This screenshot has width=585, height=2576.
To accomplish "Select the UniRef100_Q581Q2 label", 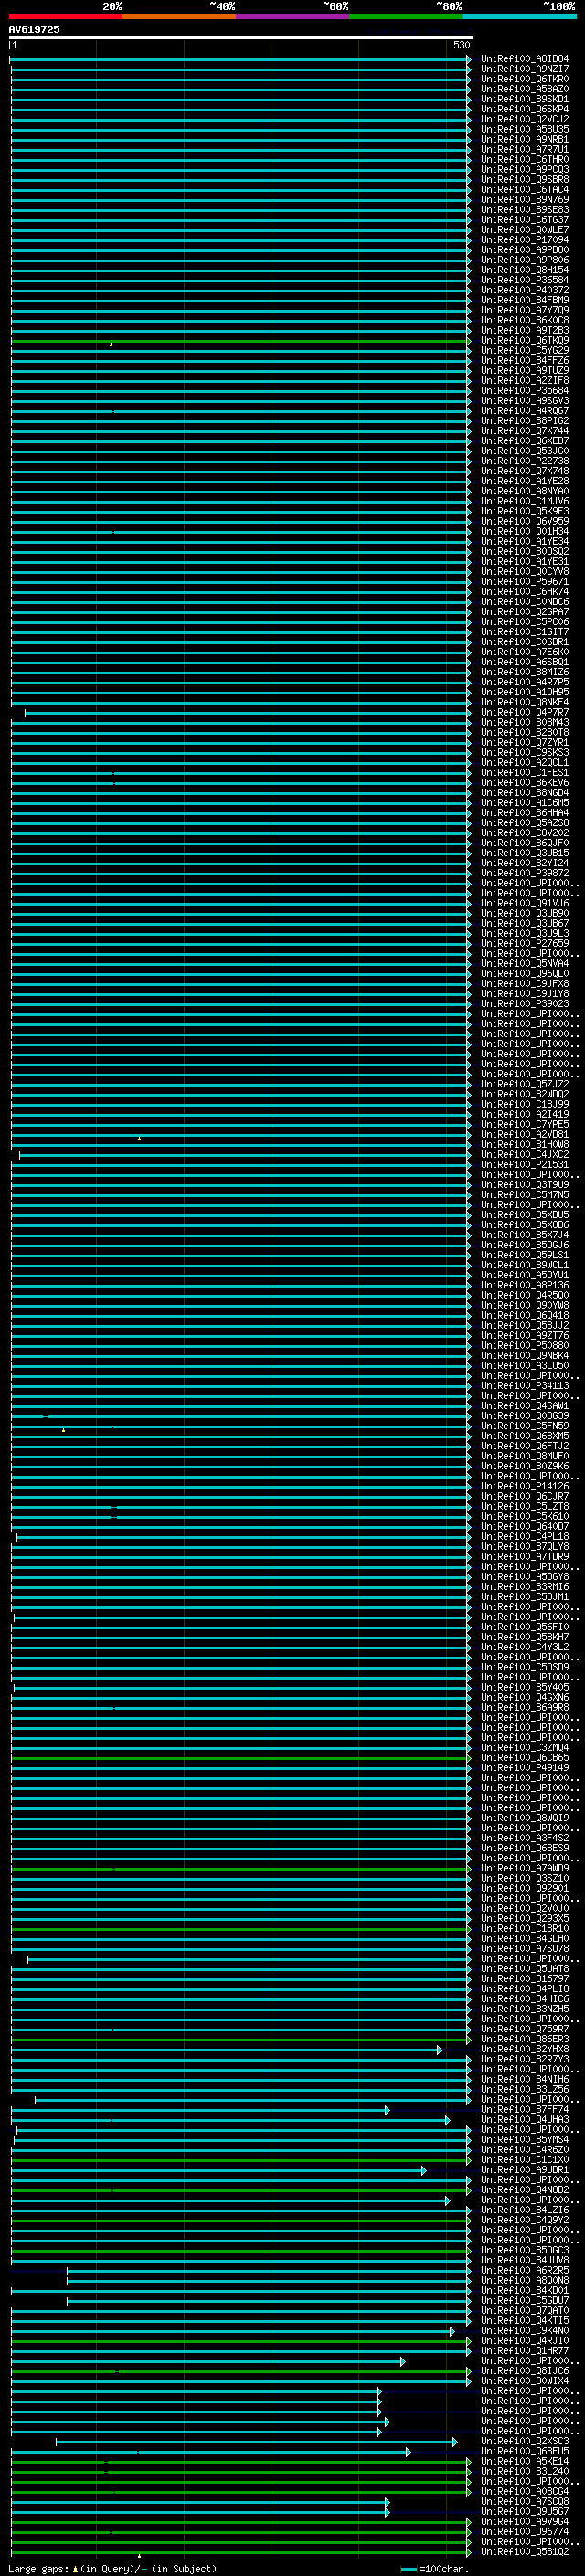I will coord(525,2551).
